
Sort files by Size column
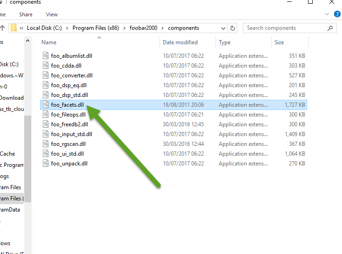click(279, 42)
